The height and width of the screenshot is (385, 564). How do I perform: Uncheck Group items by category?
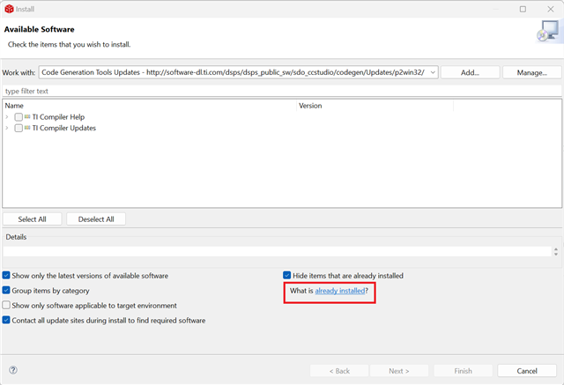[6, 290]
